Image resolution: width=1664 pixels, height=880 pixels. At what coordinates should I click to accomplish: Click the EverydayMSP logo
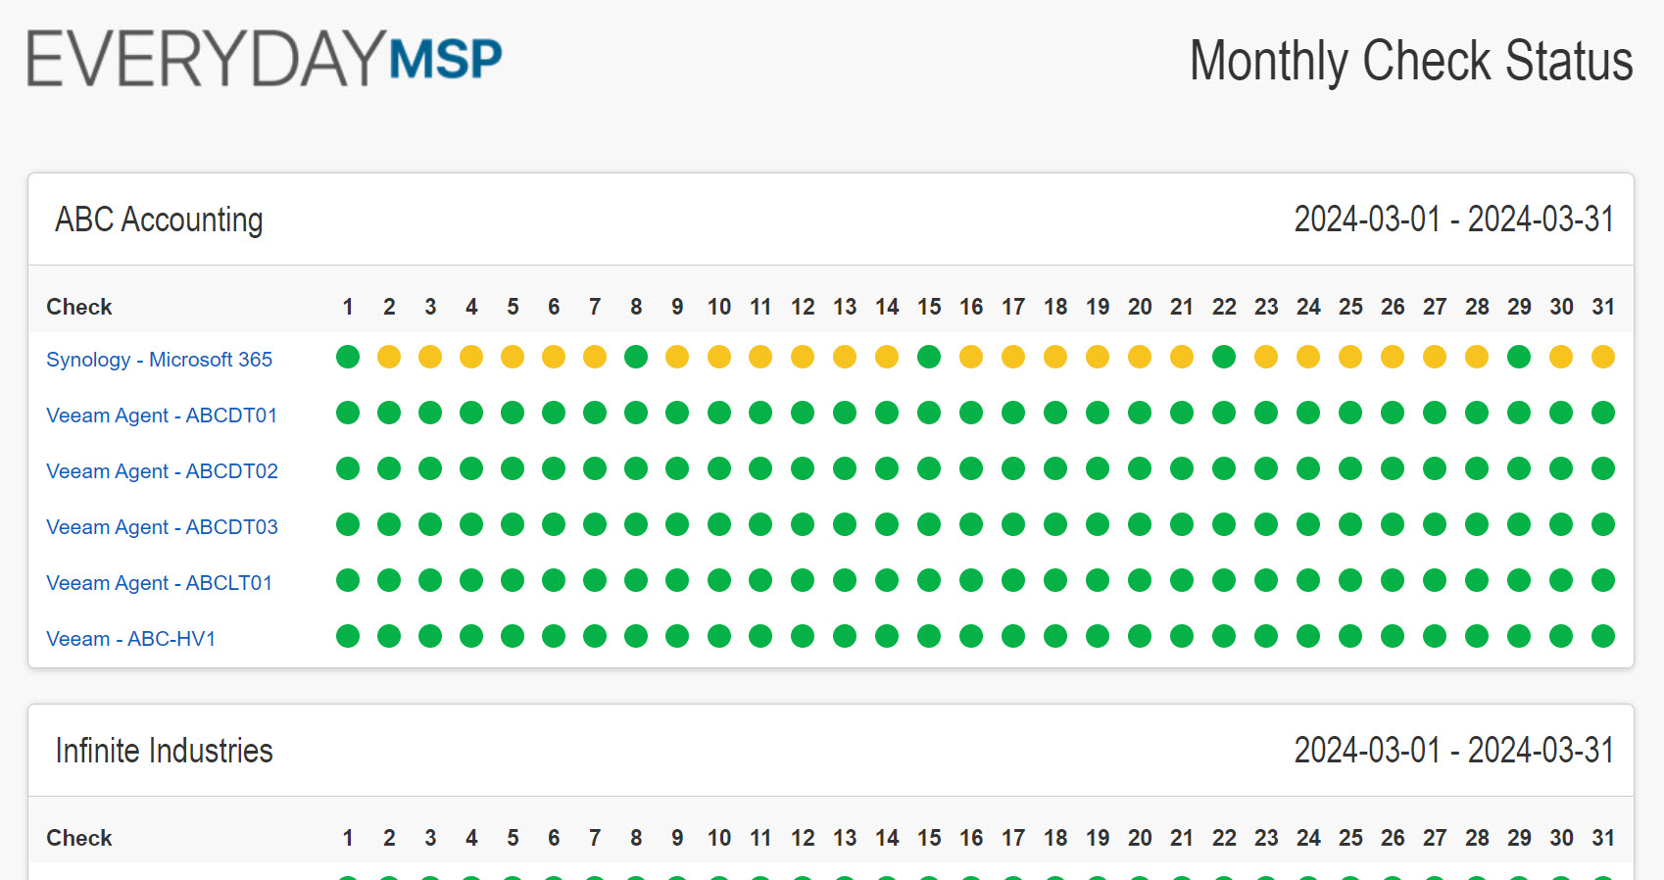[x=265, y=59]
